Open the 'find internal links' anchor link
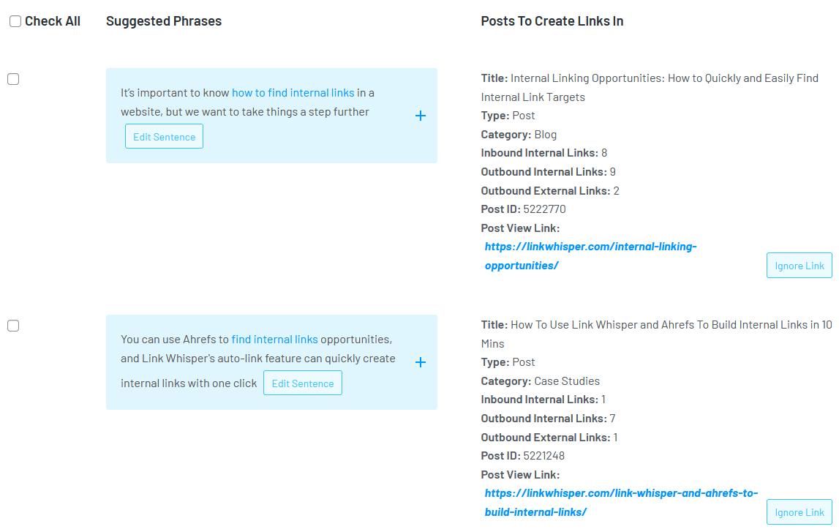Viewport: 839px width, 532px height. [x=274, y=339]
